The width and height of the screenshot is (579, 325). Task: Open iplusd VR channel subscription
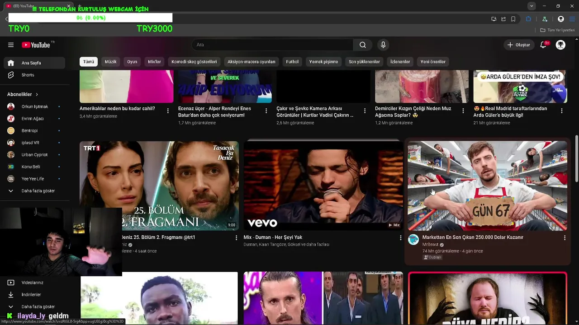point(34,143)
